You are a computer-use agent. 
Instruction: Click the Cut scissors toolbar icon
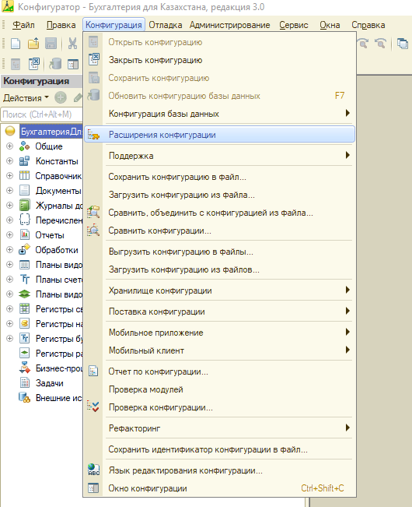(72, 44)
